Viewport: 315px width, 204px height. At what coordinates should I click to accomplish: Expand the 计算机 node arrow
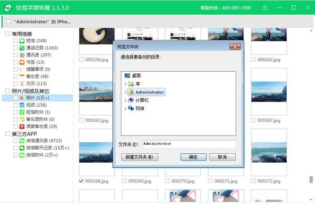(x=125, y=100)
